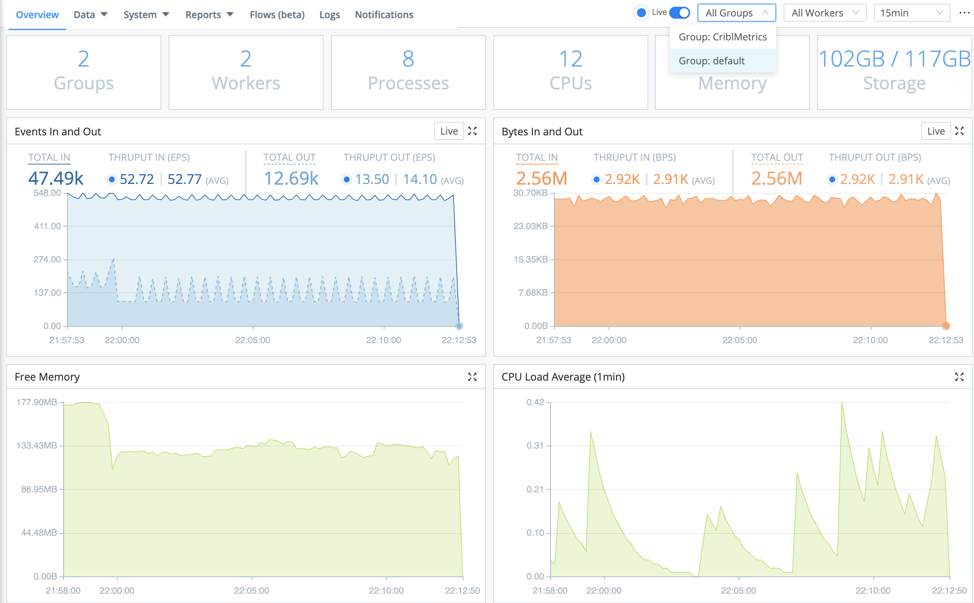Expand the Free Memory chart
Viewport: 974px width, 603px height.
[473, 377]
